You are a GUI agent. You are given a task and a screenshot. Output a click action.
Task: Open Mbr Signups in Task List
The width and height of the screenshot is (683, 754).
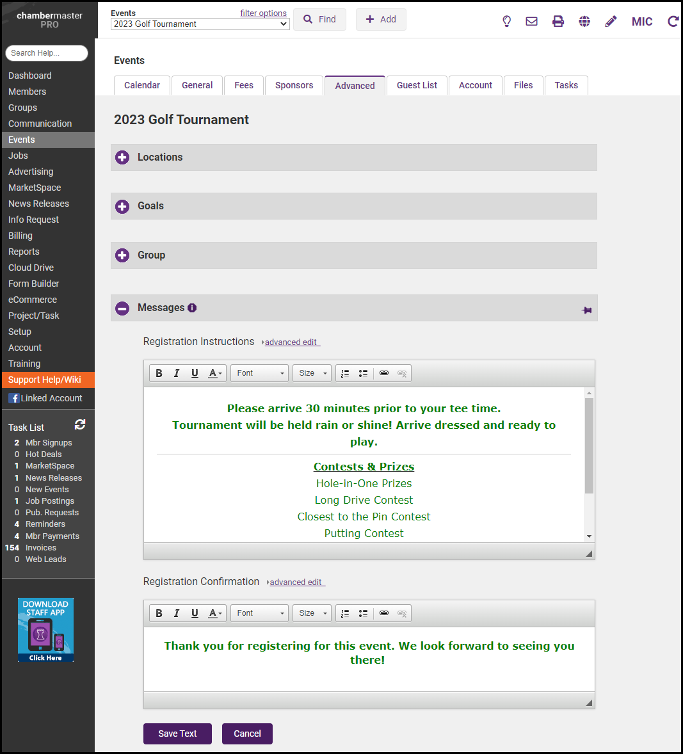49,442
